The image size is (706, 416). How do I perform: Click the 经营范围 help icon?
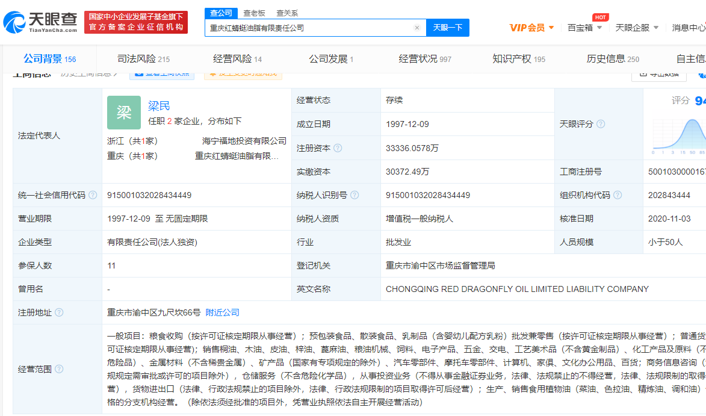click(59, 369)
